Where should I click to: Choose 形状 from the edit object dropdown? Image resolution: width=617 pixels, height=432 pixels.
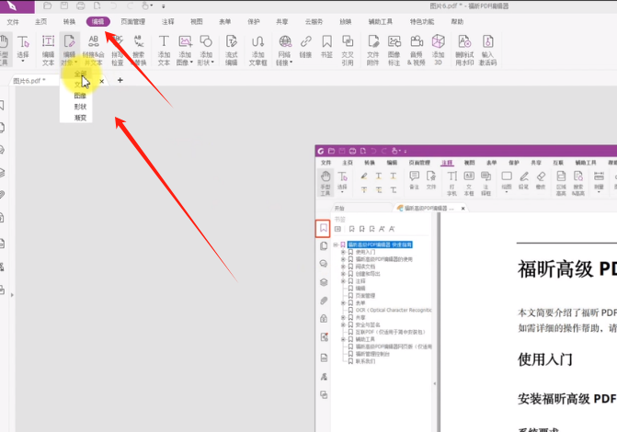[x=80, y=107]
